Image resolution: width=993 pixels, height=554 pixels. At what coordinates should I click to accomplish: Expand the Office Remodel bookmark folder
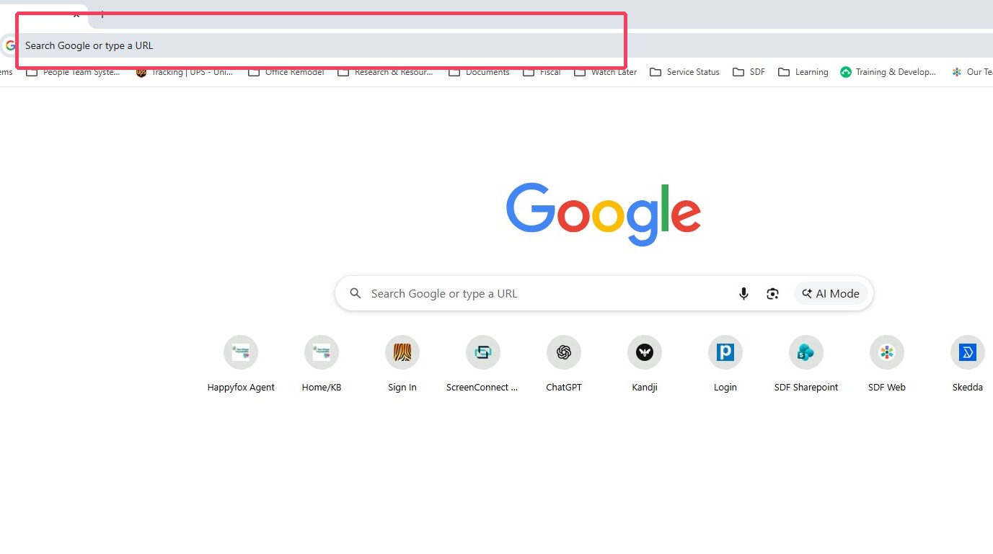tap(286, 72)
